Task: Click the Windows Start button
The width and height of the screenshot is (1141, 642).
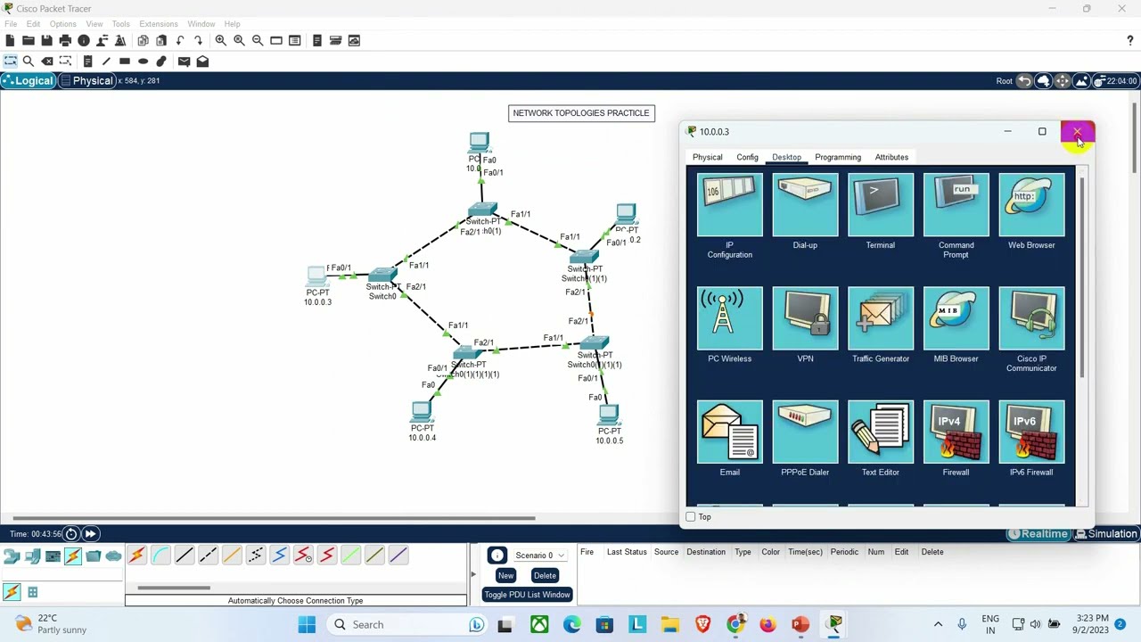Action: click(307, 624)
